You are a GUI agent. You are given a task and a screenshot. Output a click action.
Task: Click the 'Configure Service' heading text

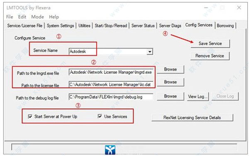[30, 38]
